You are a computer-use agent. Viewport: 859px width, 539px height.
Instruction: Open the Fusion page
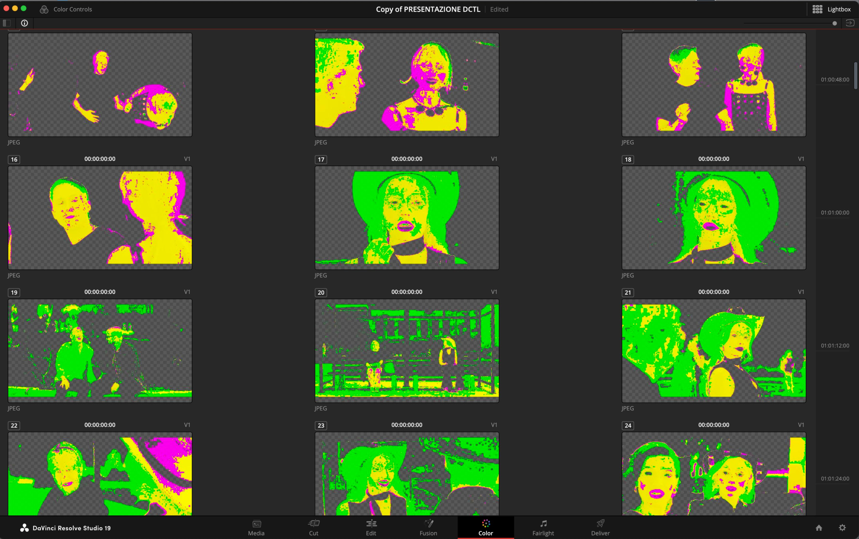pos(428,527)
